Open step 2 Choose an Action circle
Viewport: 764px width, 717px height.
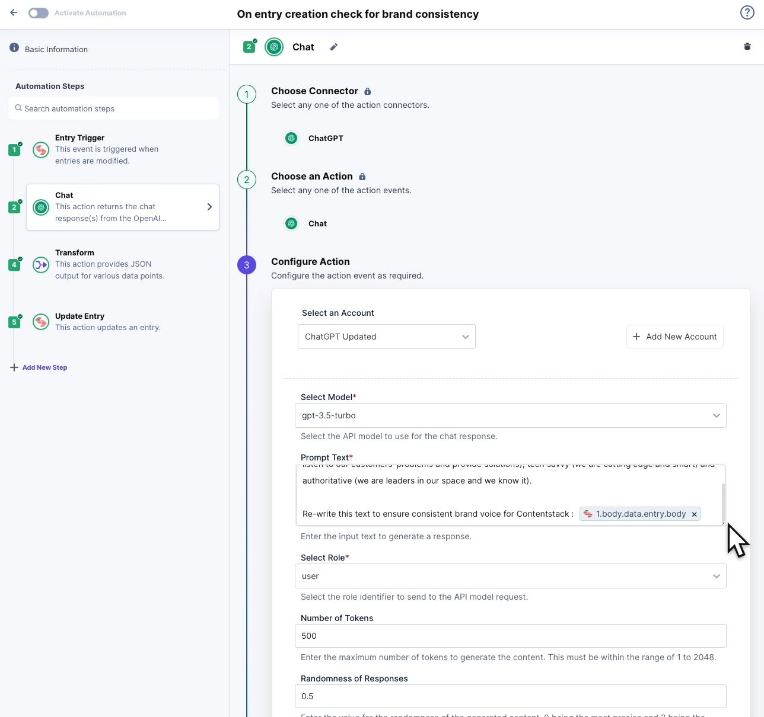coord(247,180)
